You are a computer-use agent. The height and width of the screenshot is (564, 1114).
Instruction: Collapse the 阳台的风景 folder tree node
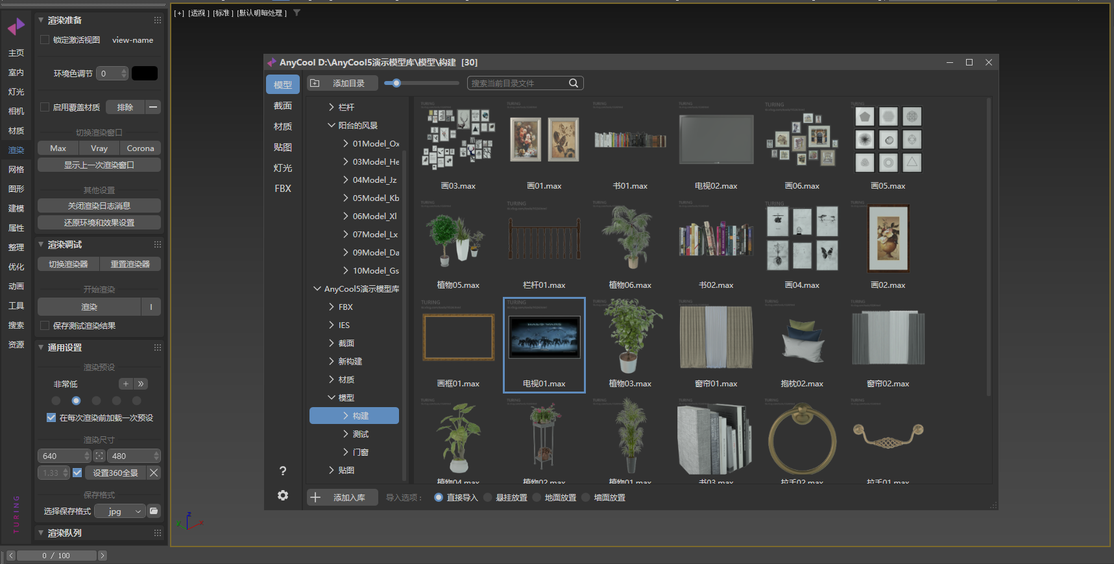tap(332, 125)
